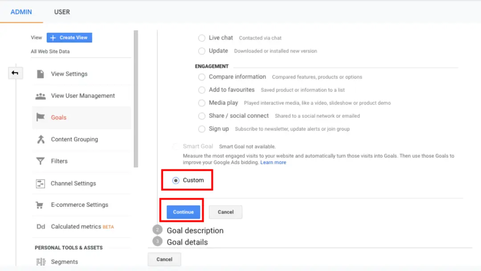Screen dimensions: 481x271
Task: Click the Segments icon
Action: [41, 262]
